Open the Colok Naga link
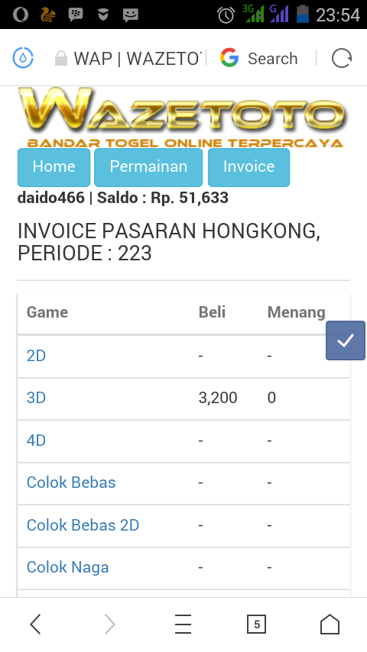This screenshot has width=367, height=652. tap(67, 567)
